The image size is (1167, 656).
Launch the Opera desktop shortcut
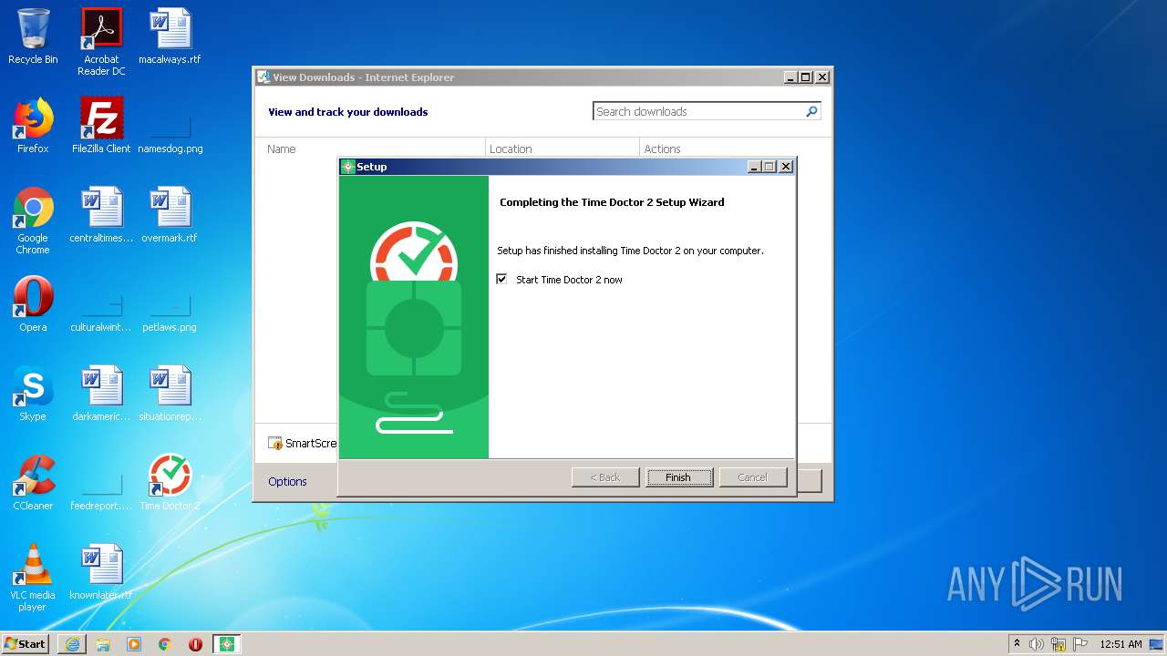(33, 304)
